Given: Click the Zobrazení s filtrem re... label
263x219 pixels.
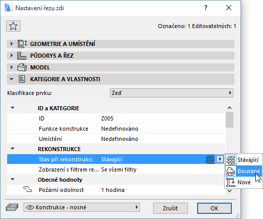Looking at the screenshot, I should pyautogui.click(x=68, y=169).
